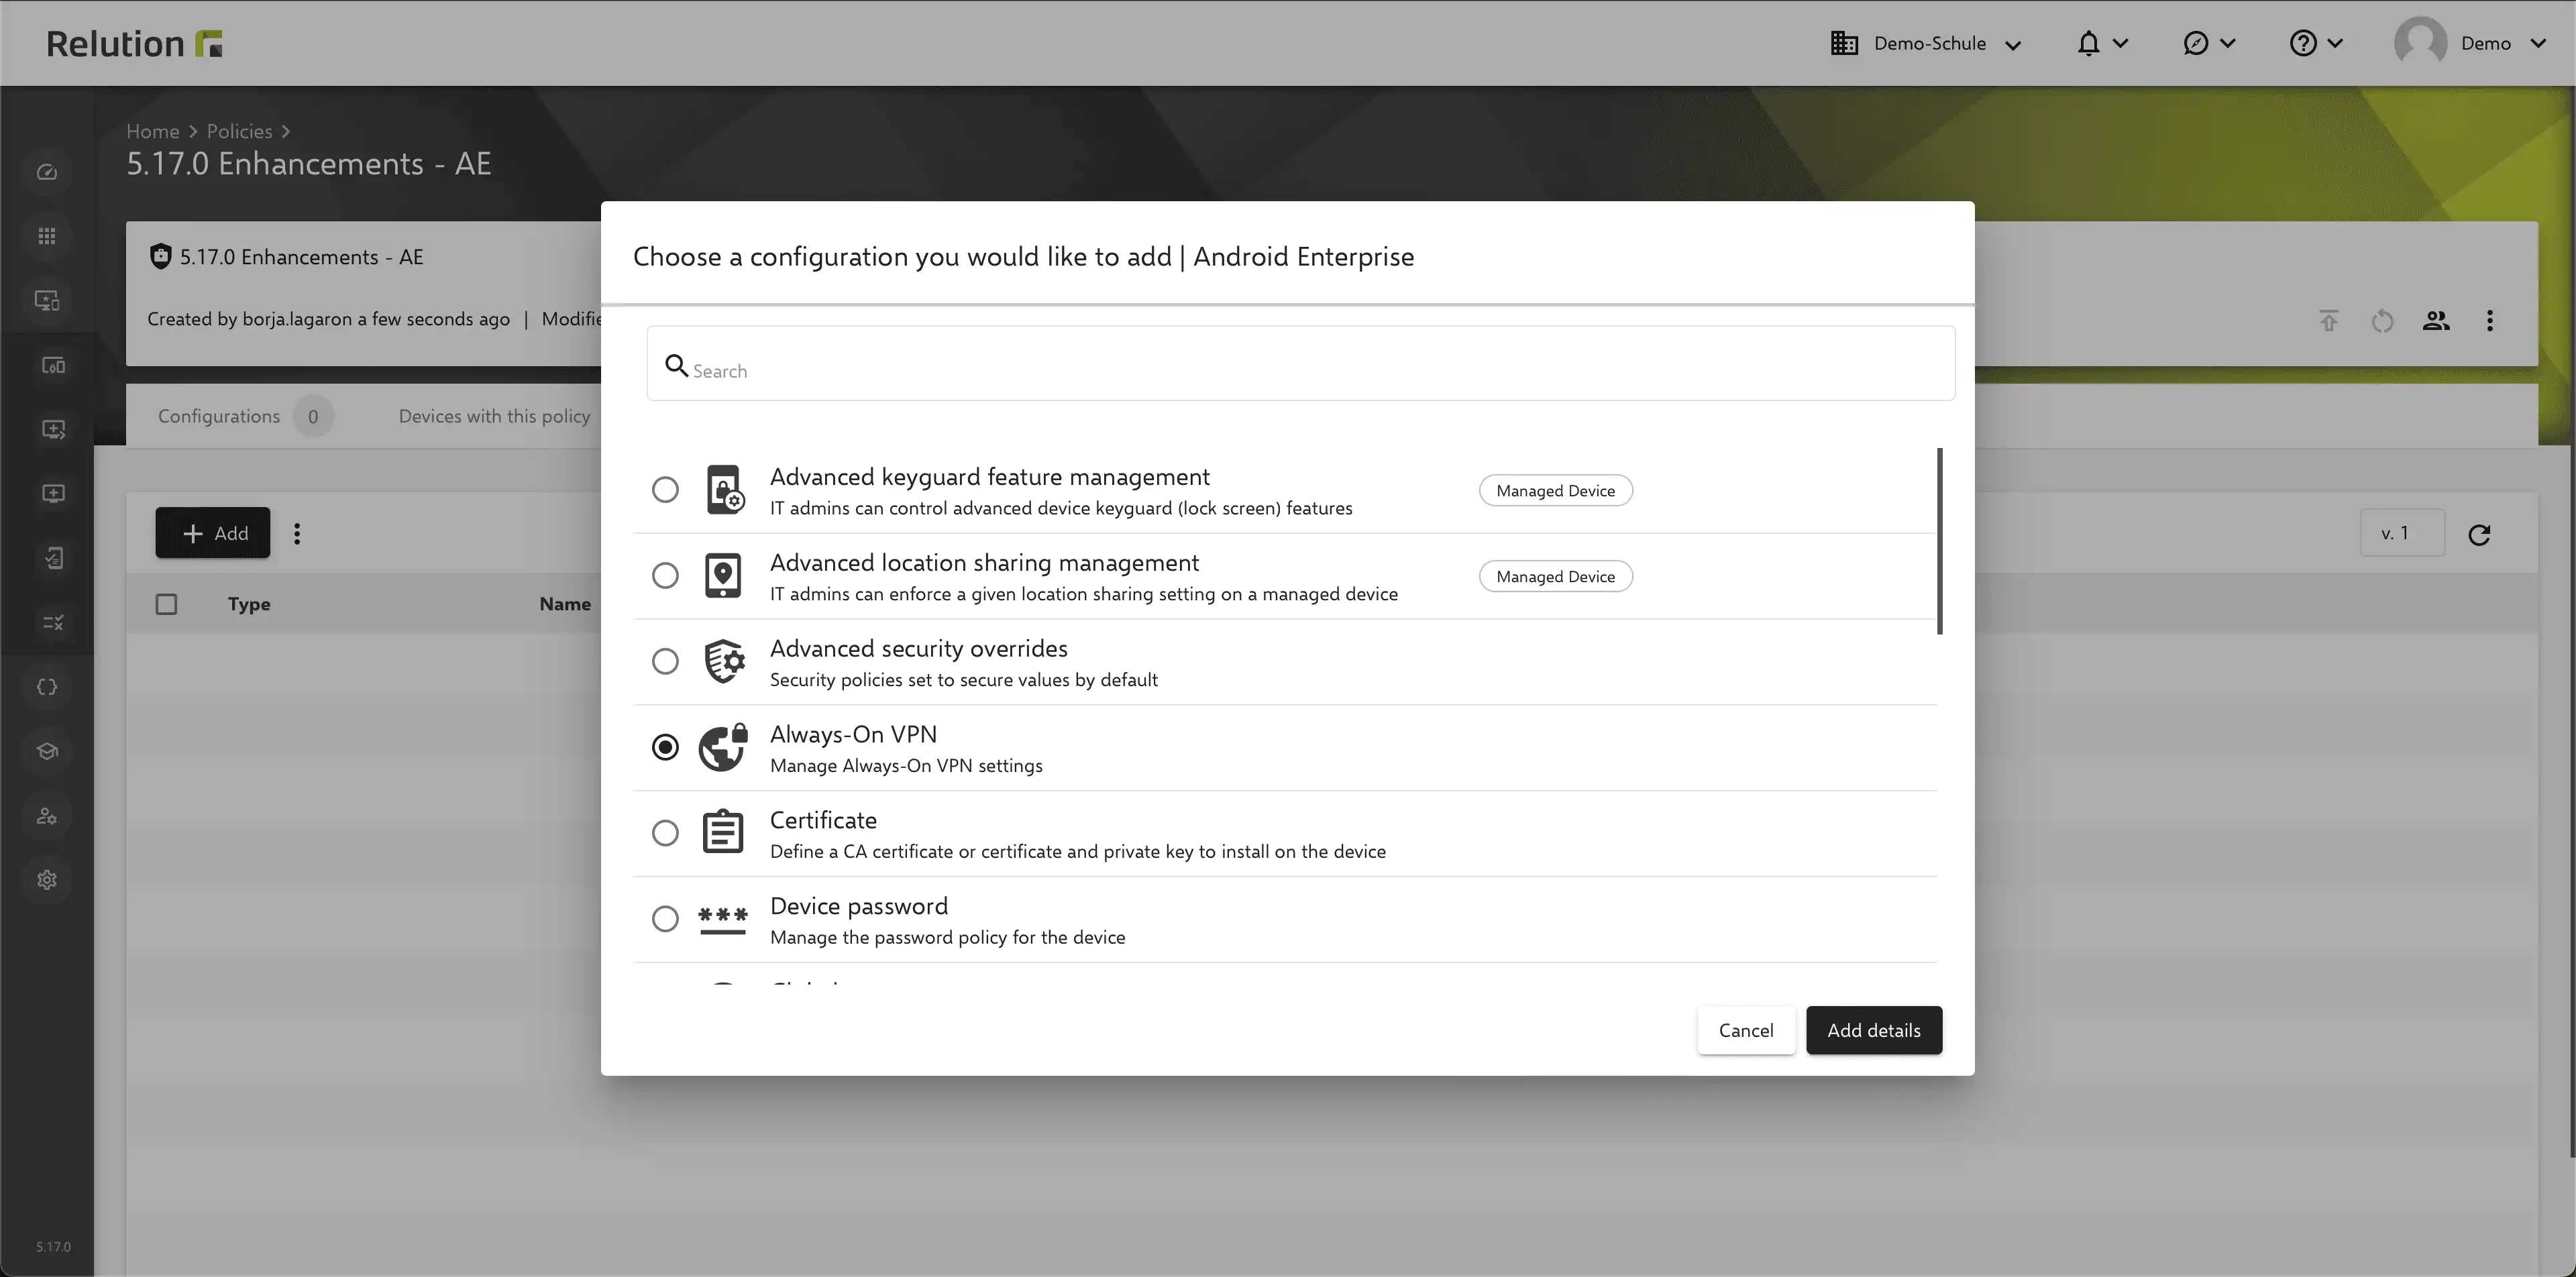This screenshot has width=2576, height=1277.
Task: Open the devices monitor icon in sidebar
Action: [x=47, y=300]
